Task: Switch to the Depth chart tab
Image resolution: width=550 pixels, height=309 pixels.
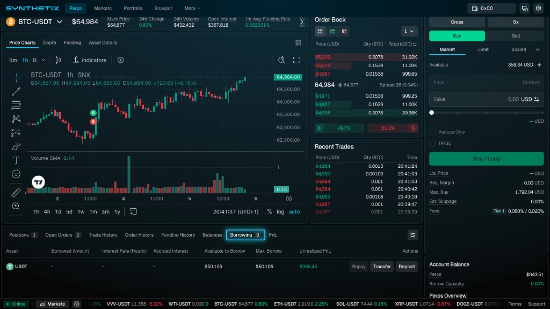Action: (x=49, y=43)
